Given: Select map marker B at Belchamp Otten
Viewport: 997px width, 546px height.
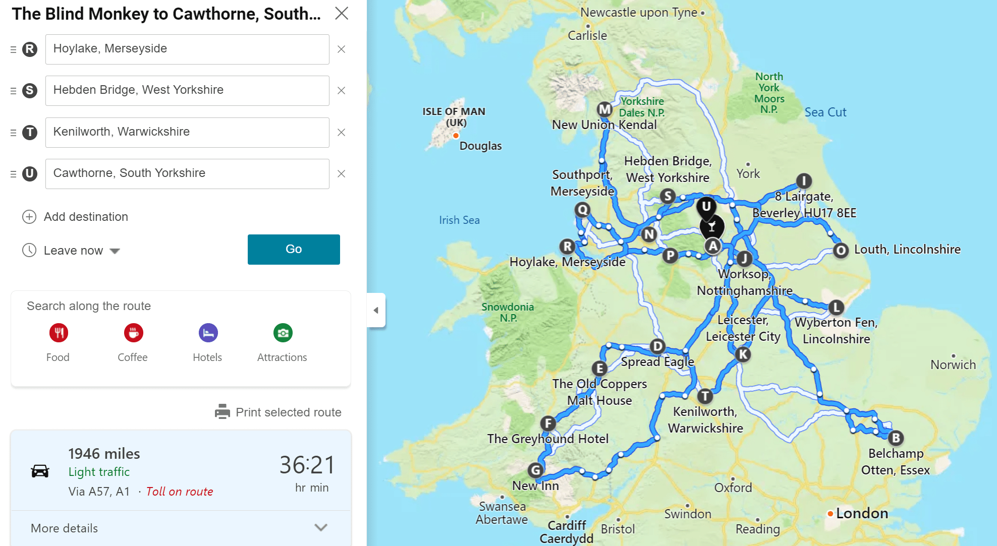Looking at the screenshot, I should (x=896, y=438).
